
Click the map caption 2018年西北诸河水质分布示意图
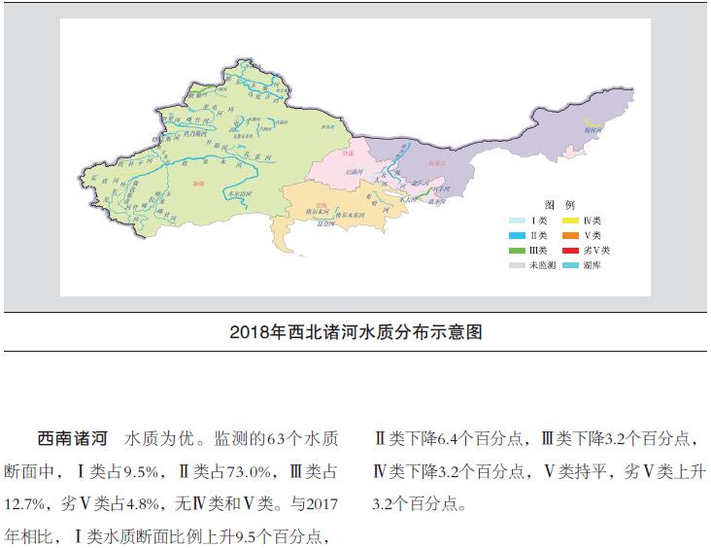point(355,332)
